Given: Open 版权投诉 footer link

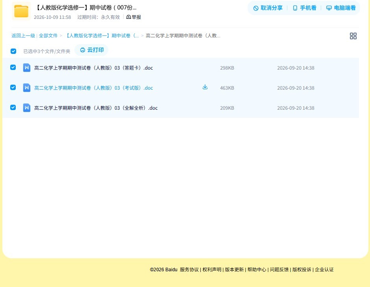Looking at the screenshot, I should pos(302,270).
